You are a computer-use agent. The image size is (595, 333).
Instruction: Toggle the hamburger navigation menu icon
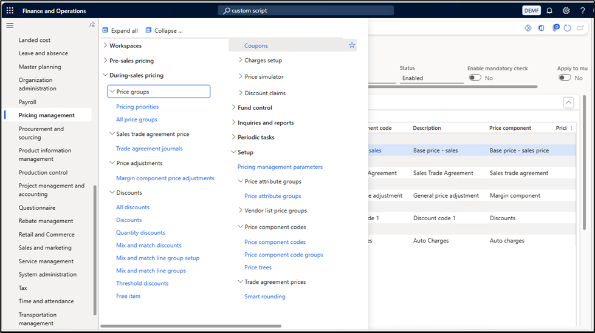click(x=10, y=25)
